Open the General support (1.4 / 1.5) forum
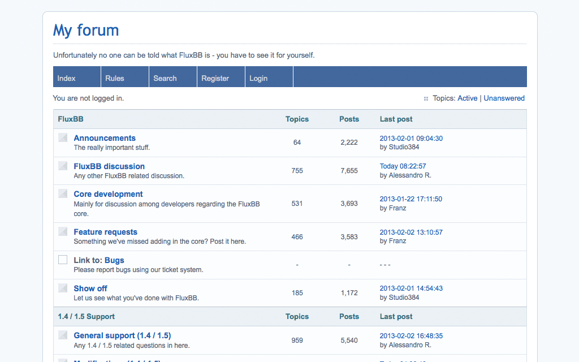 pyautogui.click(x=122, y=335)
